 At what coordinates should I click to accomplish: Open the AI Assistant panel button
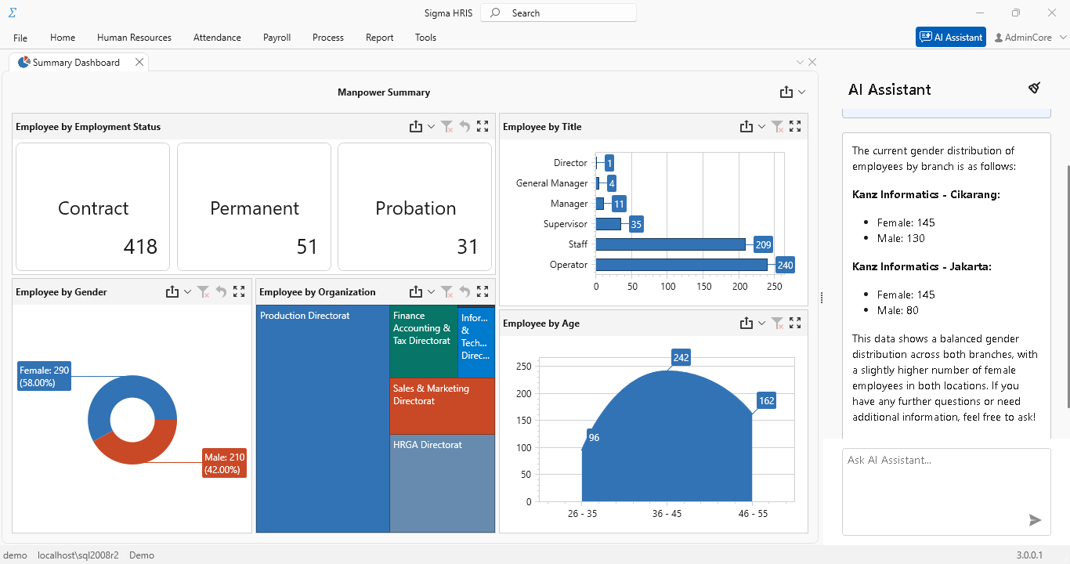[x=950, y=37]
